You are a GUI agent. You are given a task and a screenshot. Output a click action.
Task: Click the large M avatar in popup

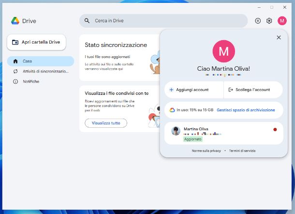pyautogui.click(x=223, y=51)
